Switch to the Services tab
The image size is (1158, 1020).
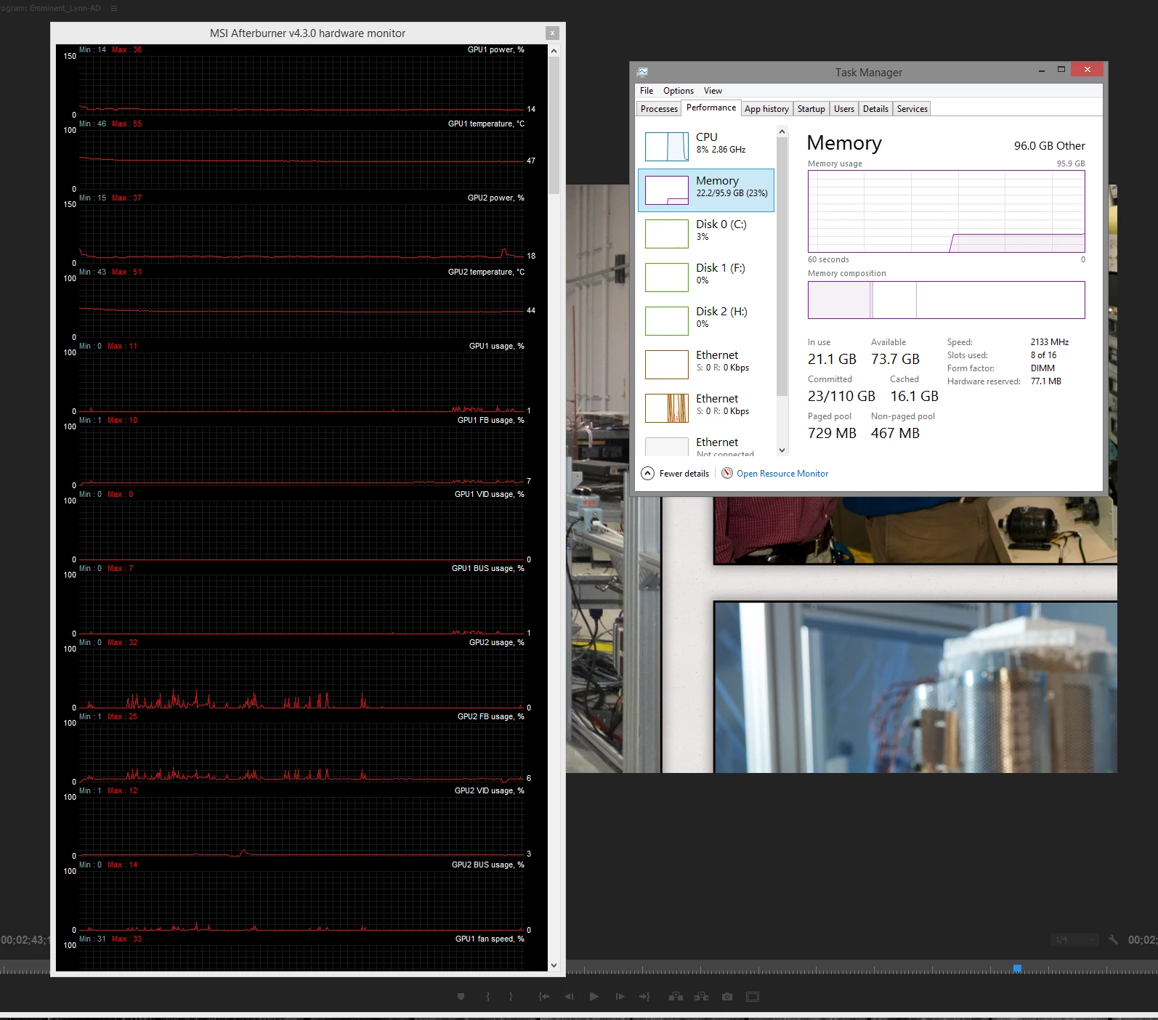tap(912, 109)
